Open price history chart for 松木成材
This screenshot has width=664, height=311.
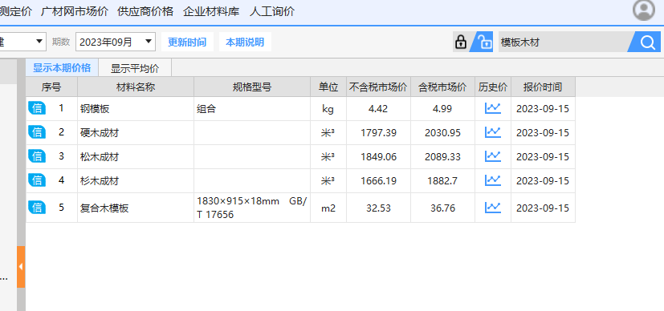[492, 157]
